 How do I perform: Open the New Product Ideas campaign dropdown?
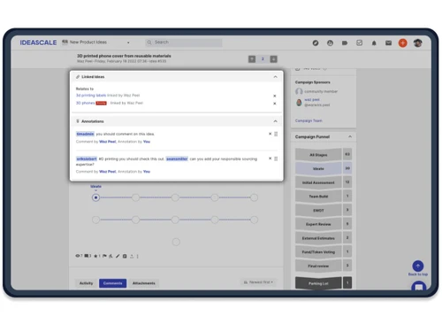click(96, 42)
